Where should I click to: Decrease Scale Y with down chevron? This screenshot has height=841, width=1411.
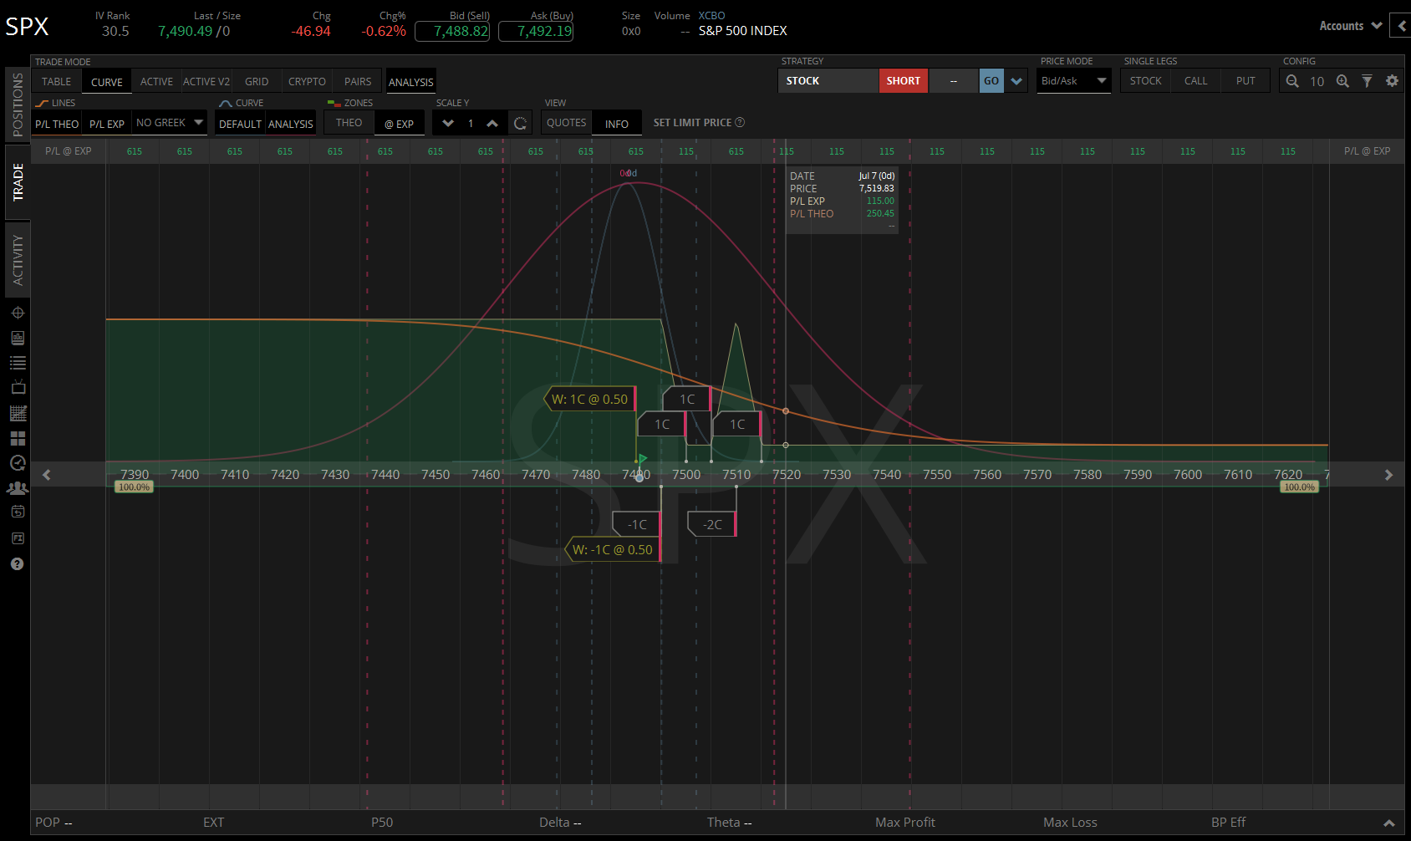[448, 124]
